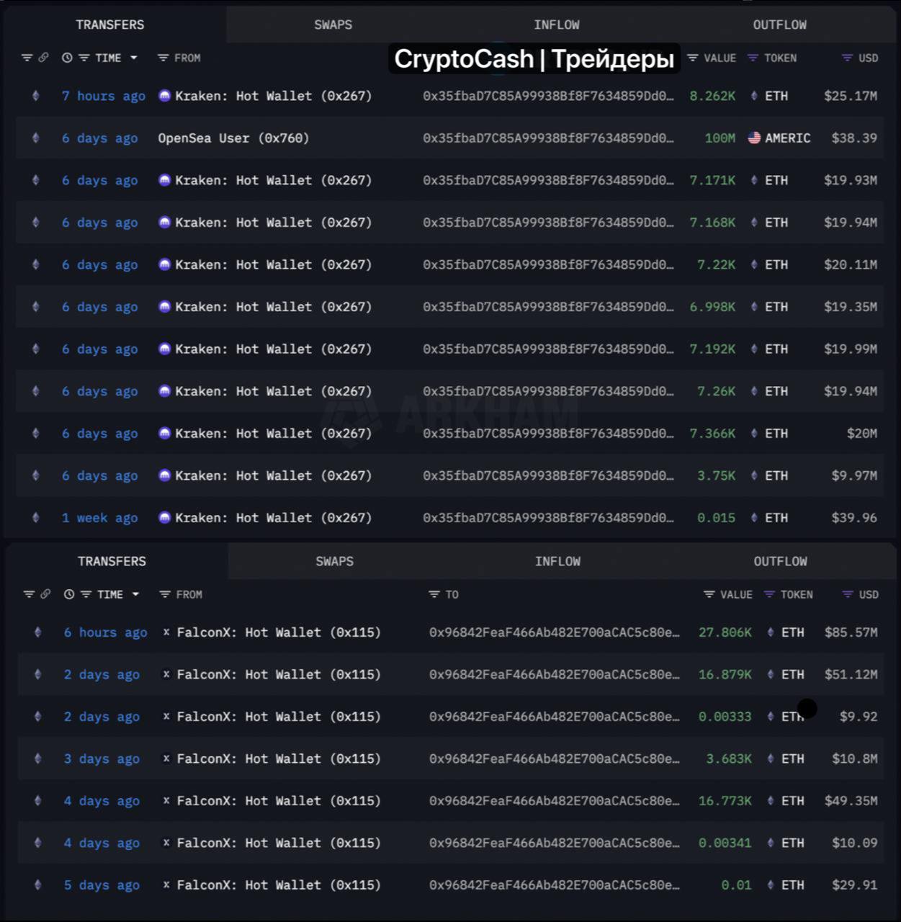Open the '3 days ago' transaction link

[102, 759]
